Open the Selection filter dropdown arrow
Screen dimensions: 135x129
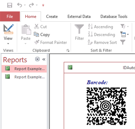pos(128,27)
